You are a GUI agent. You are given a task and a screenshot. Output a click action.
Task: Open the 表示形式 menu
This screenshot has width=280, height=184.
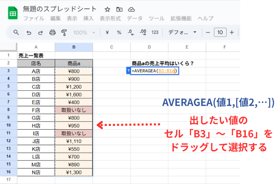pos(110,18)
